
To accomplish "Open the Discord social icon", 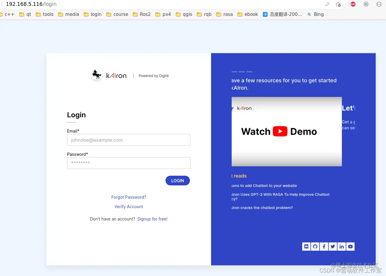I will [x=306, y=247].
